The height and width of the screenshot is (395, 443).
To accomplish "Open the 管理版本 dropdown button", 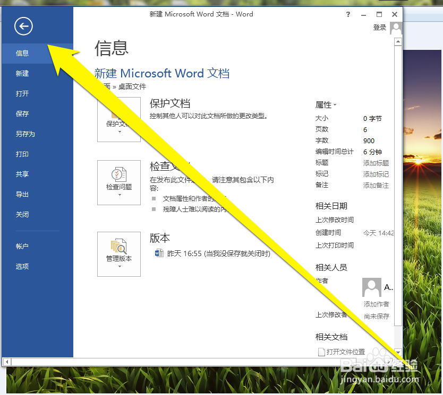I will pyautogui.click(x=119, y=254).
